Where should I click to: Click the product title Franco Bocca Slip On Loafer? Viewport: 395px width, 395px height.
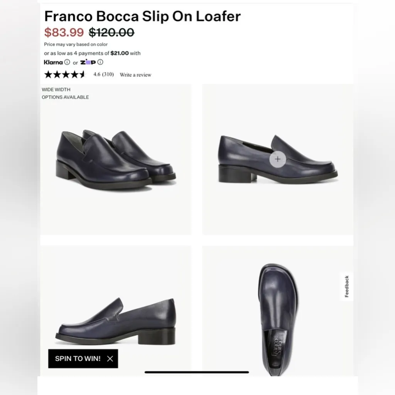[142, 16]
